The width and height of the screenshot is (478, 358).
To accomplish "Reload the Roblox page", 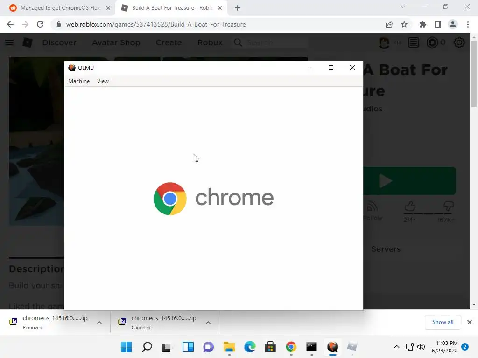I will pos(40,24).
